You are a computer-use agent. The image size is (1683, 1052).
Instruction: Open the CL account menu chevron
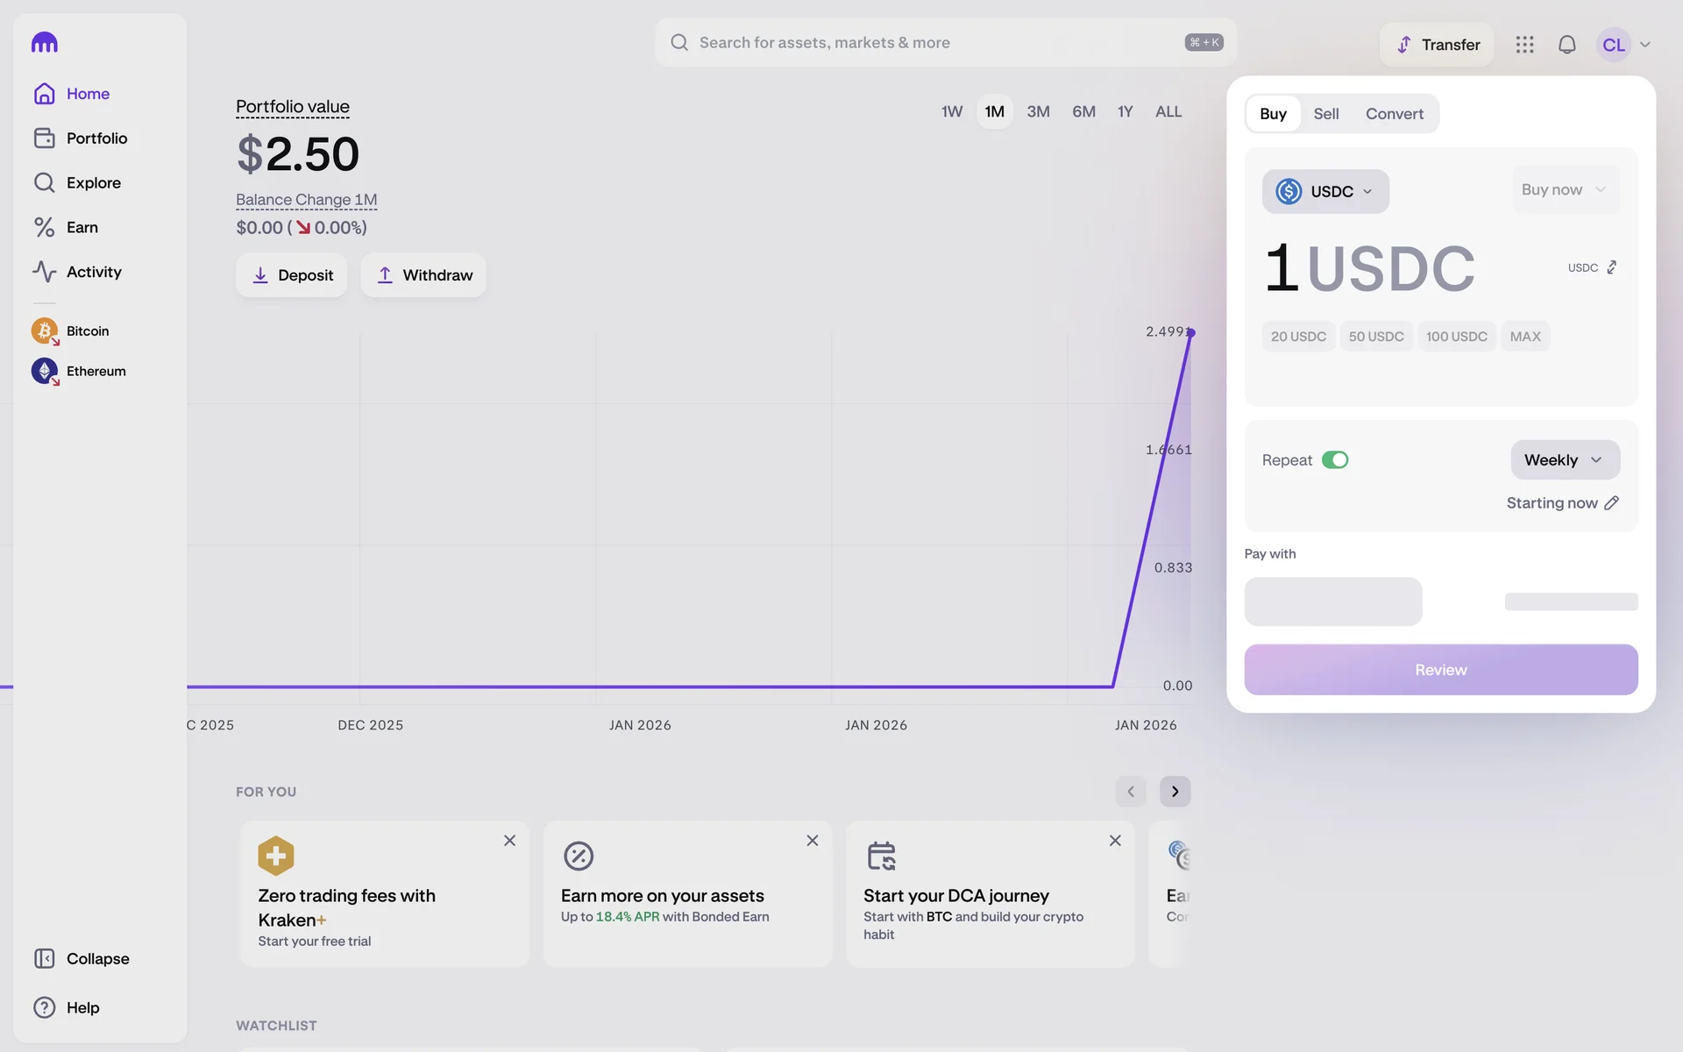1644,45
